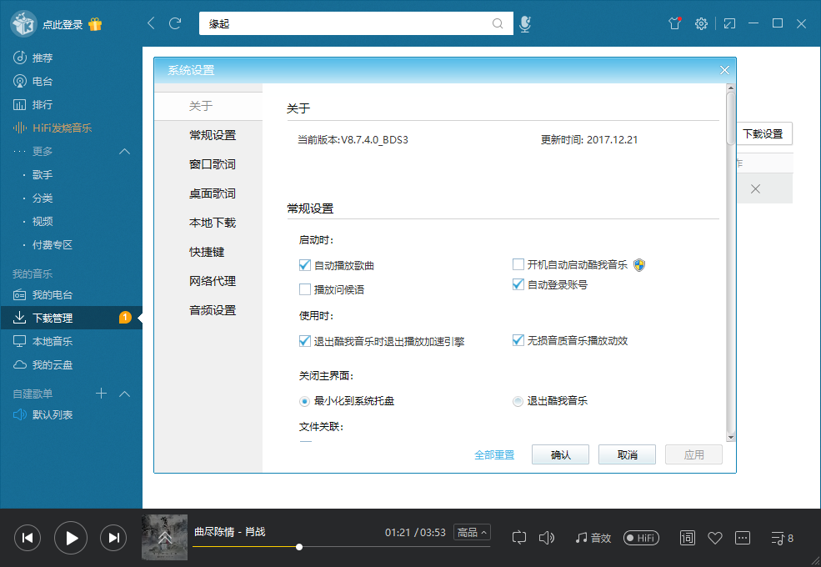Open the 高品 audio quality dropdown
The height and width of the screenshot is (567, 821).
tap(472, 532)
